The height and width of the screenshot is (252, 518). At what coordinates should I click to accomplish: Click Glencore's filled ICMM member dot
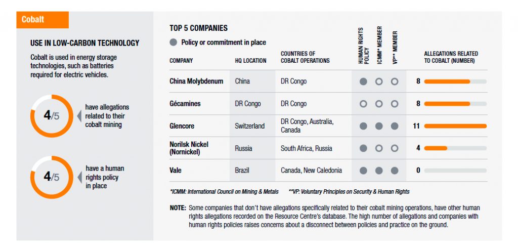379,126
